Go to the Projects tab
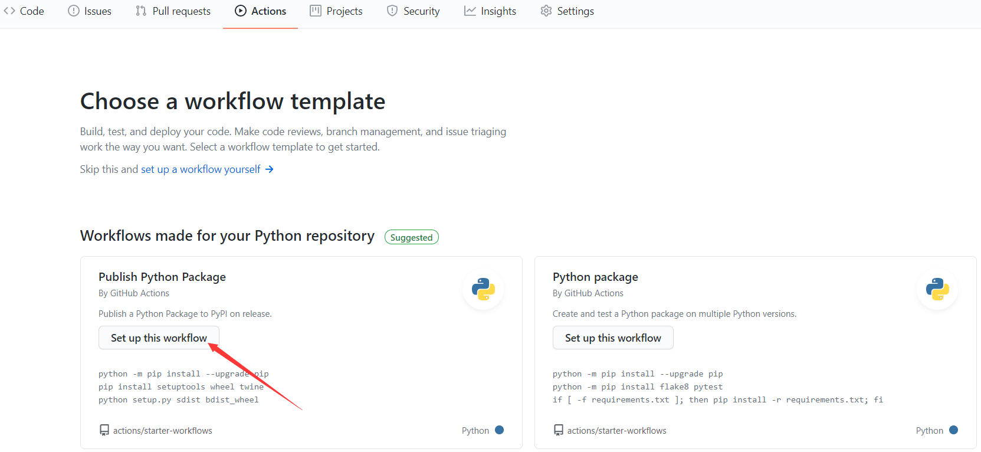 336,11
